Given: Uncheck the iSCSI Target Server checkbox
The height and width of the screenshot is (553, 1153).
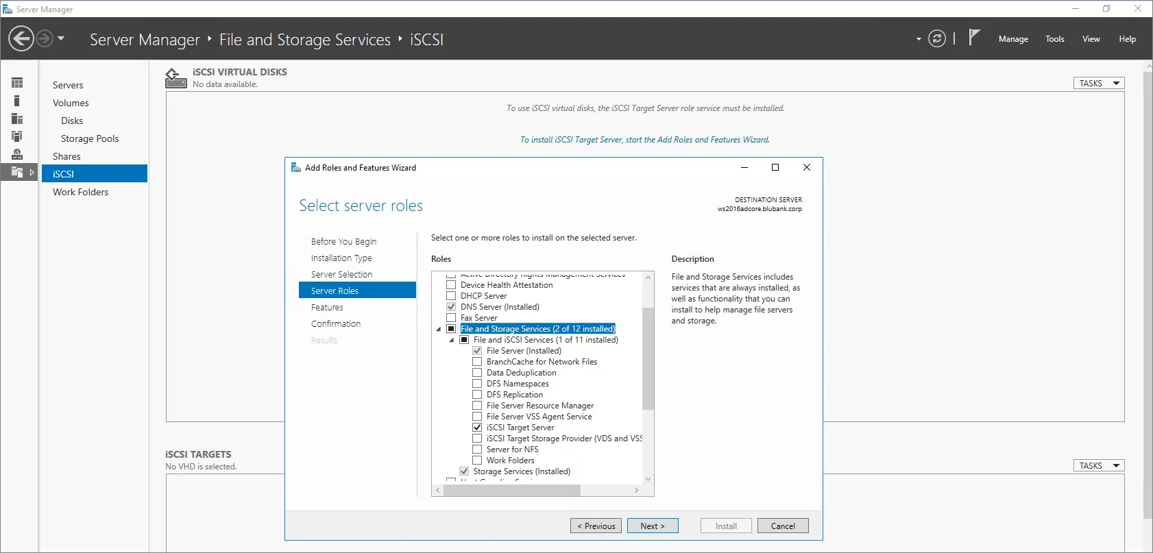Looking at the screenshot, I should (x=477, y=428).
